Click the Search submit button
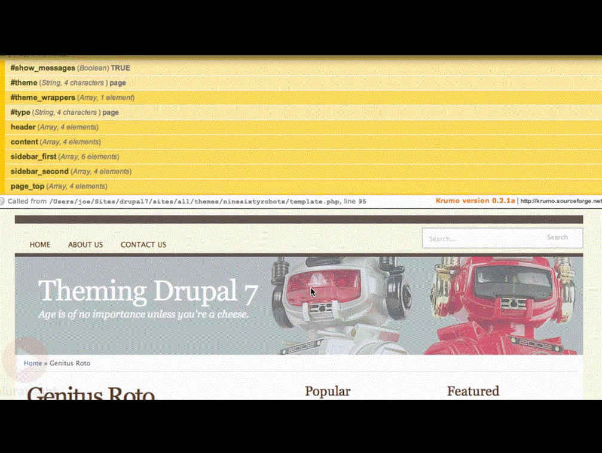 (557, 238)
